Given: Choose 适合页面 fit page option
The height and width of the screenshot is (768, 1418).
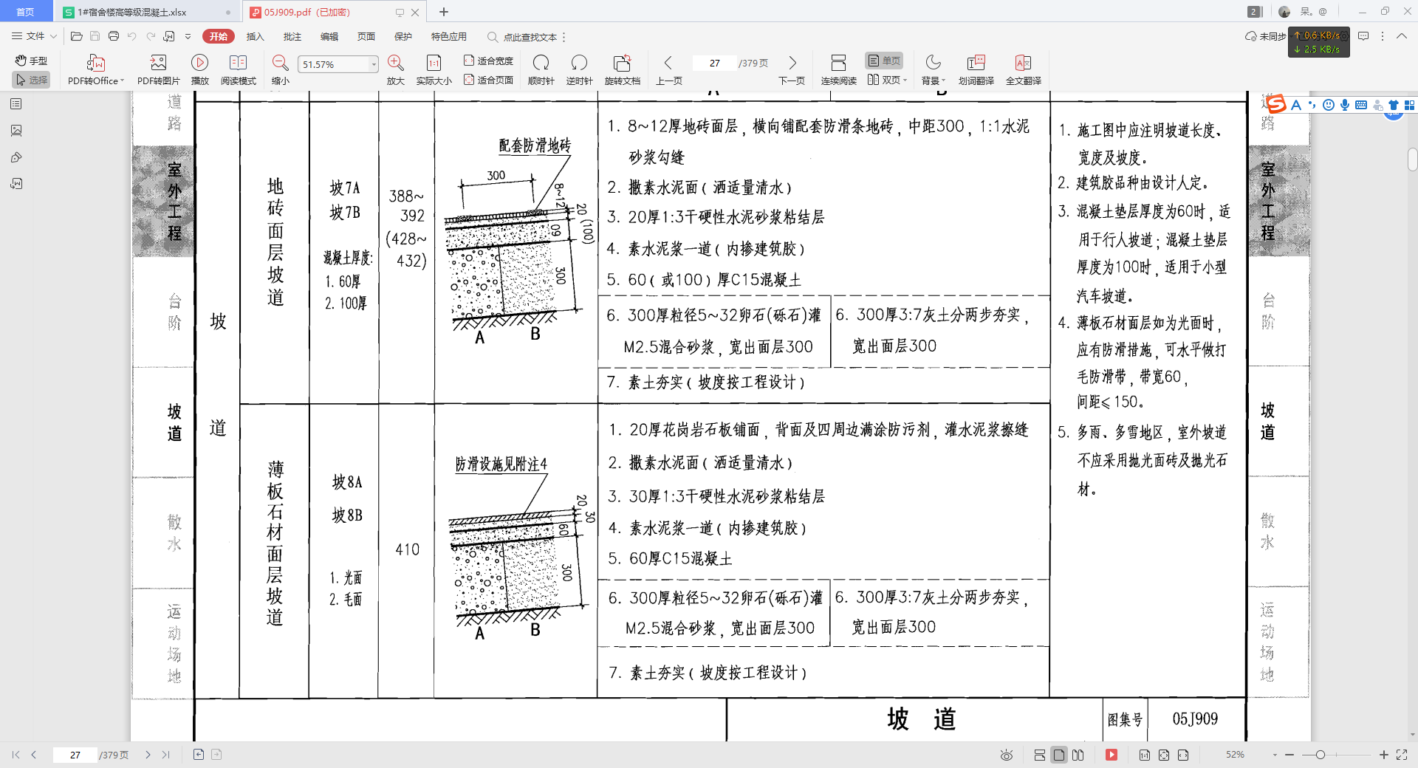Looking at the screenshot, I should click(x=488, y=80).
